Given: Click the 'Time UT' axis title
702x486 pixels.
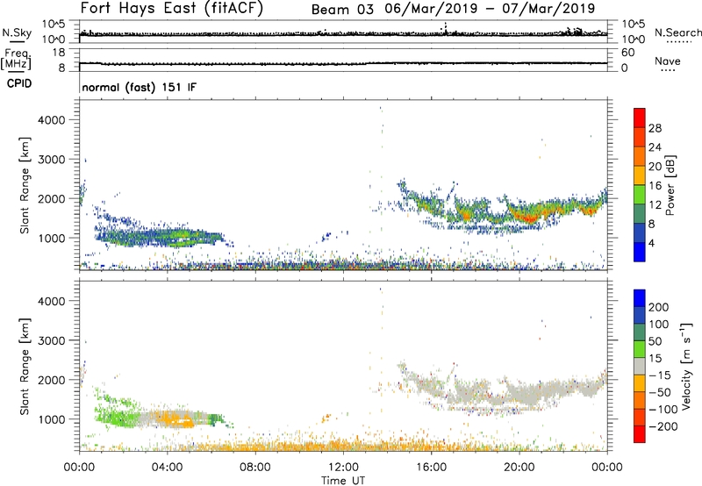Looking at the screenshot, I should (343, 481).
